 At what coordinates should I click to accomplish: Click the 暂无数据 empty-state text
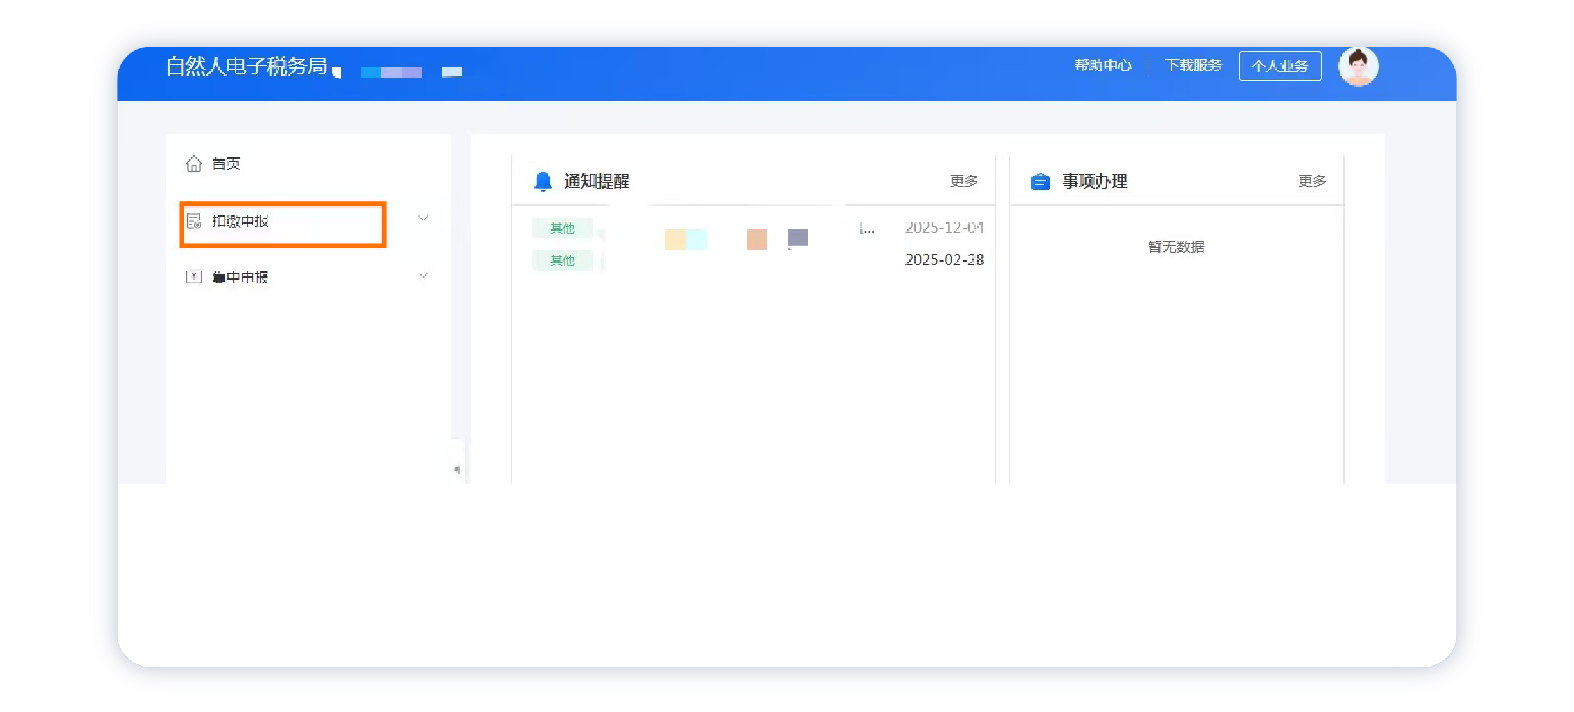tap(1176, 247)
